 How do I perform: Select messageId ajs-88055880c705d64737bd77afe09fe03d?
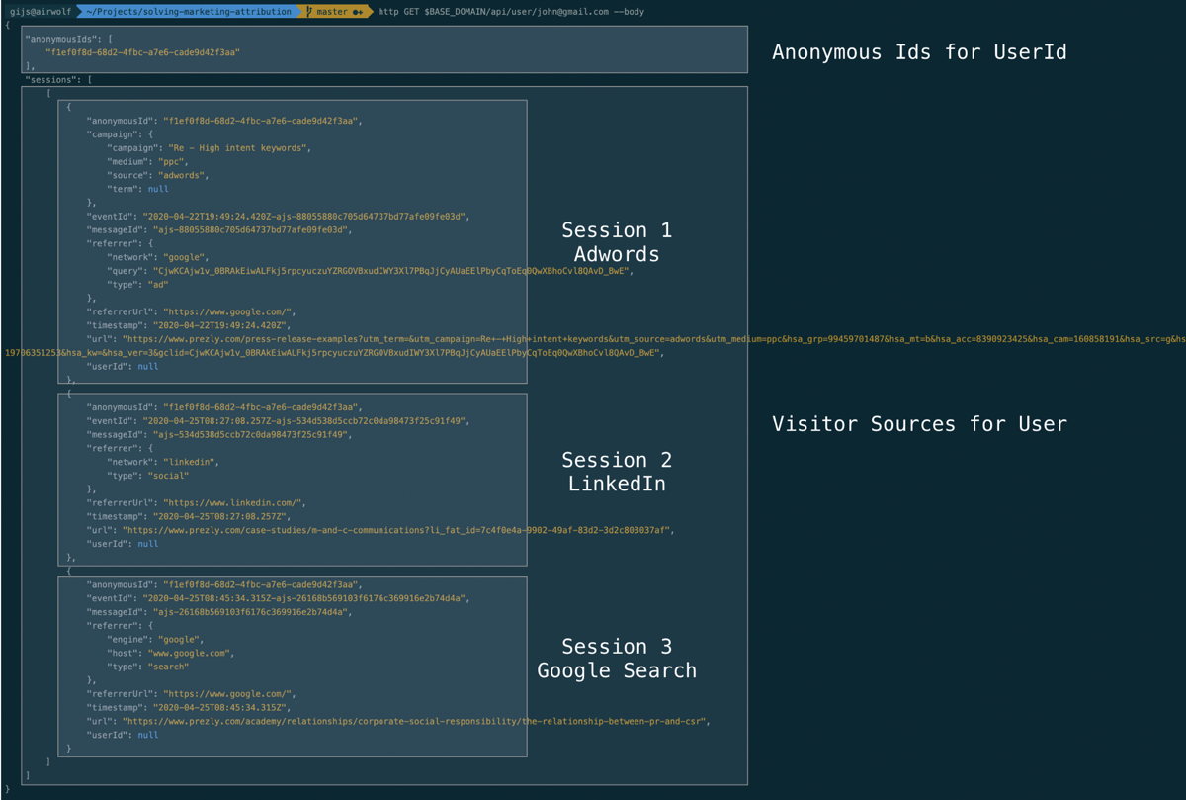click(250, 229)
